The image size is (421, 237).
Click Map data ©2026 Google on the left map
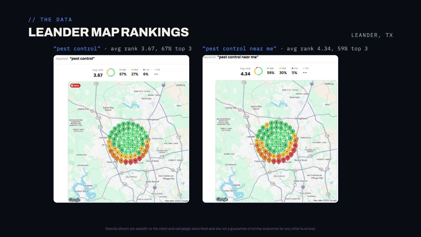pyautogui.click(x=177, y=201)
